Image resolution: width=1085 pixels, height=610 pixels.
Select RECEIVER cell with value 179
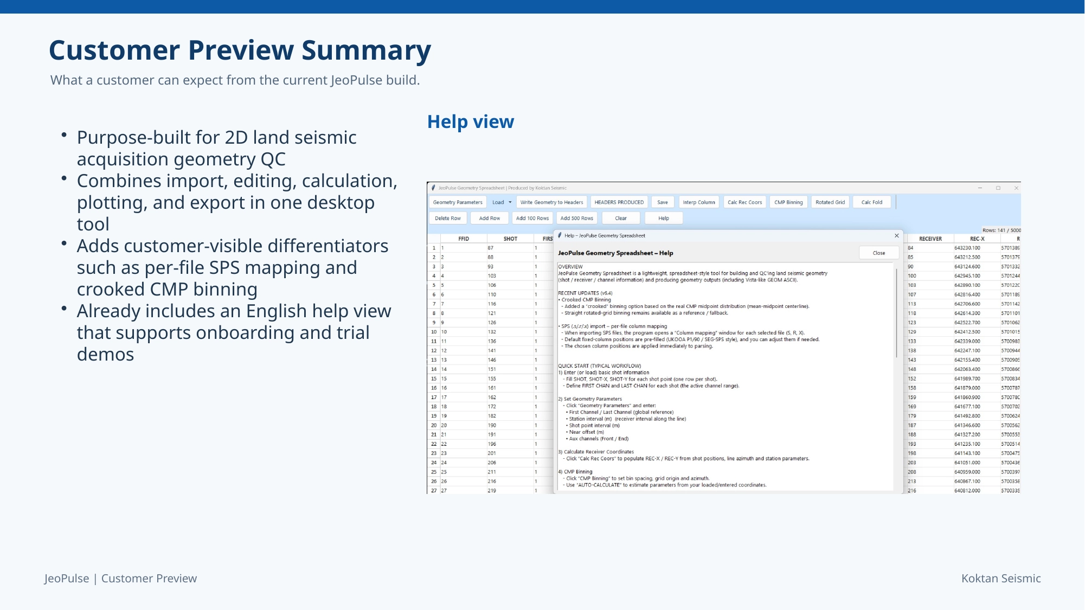click(x=930, y=416)
